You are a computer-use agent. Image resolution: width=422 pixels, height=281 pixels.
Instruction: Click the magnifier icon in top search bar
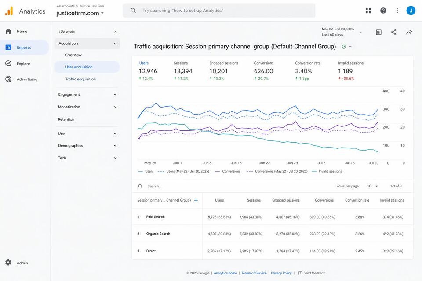(x=133, y=11)
